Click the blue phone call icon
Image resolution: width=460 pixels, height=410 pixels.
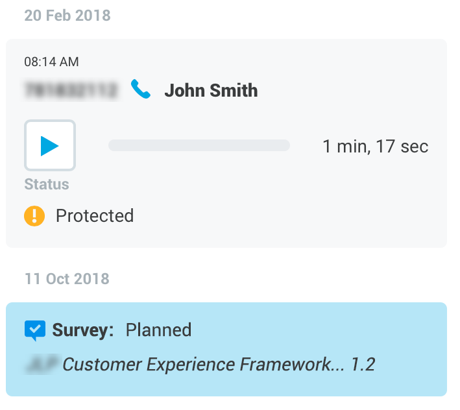(140, 90)
